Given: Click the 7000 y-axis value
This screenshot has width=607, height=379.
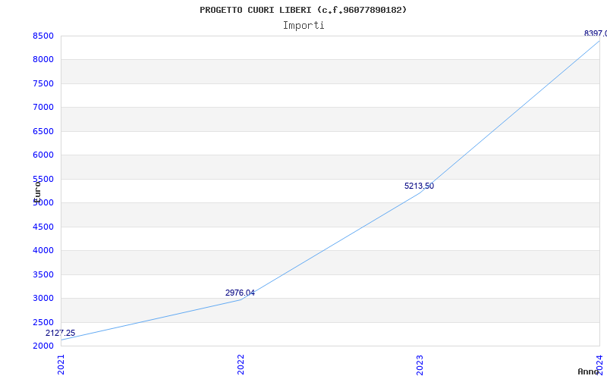Looking at the screenshot, I should (42, 107).
